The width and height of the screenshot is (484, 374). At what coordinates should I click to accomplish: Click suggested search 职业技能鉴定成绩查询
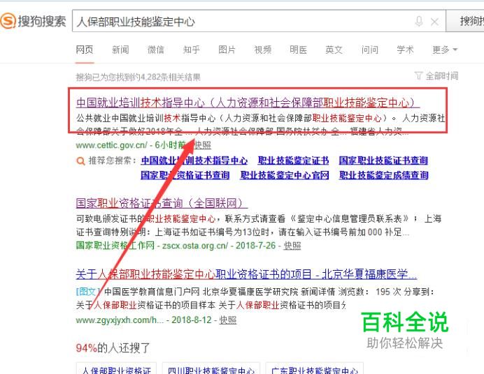384,175
